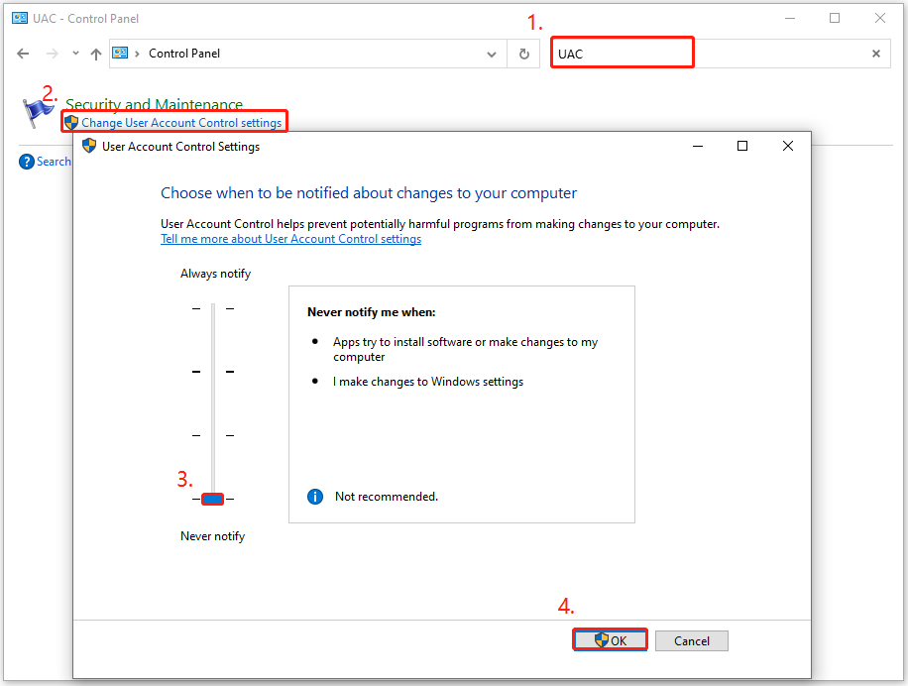Clear the UAC search text
The height and width of the screenshot is (686, 908).
click(876, 54)
